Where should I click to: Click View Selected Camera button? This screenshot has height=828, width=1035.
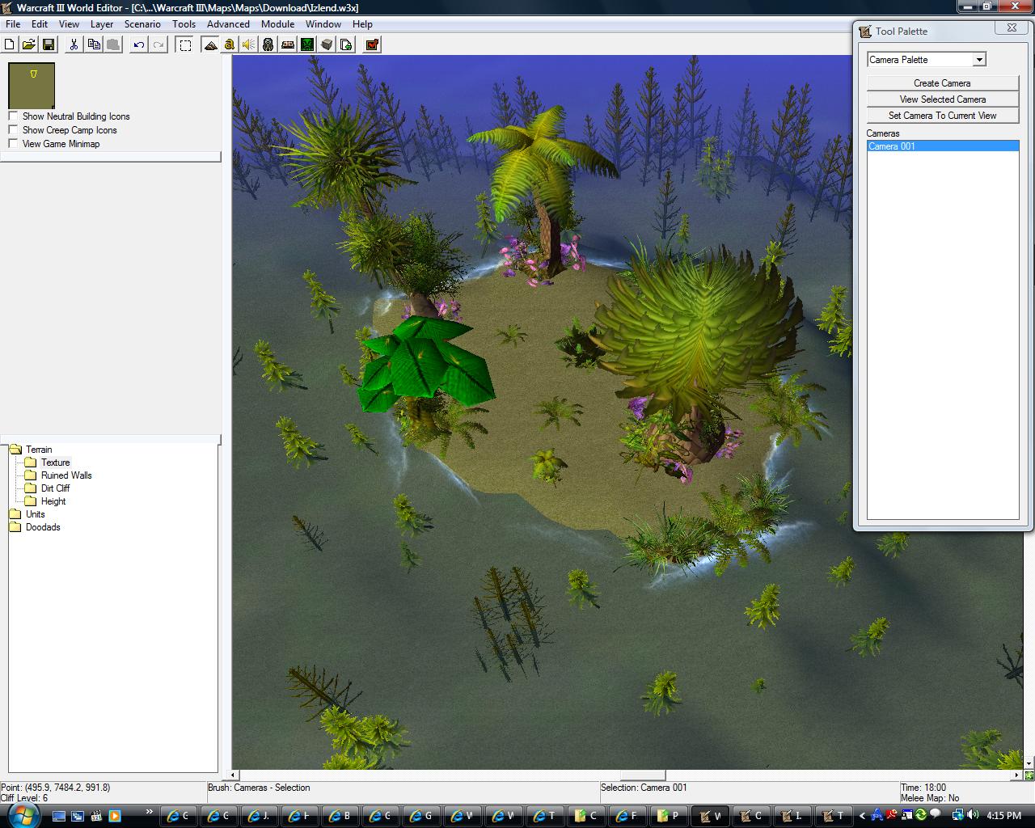(943, 99)
